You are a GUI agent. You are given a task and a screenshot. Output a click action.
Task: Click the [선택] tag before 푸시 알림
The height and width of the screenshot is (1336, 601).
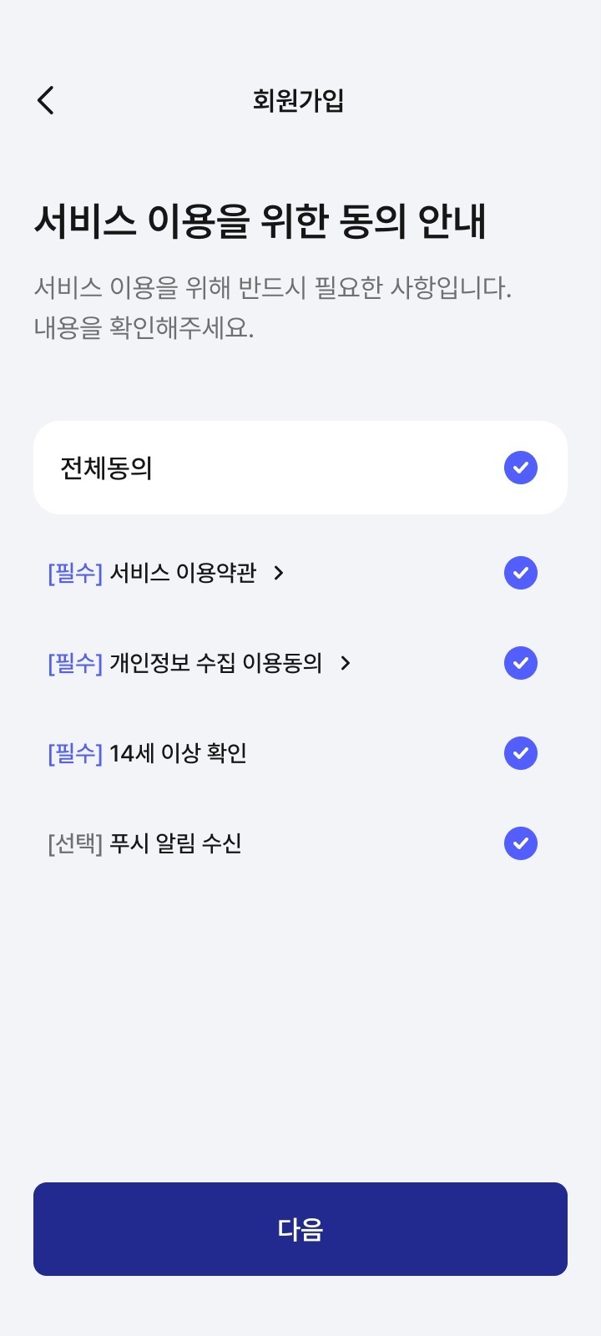(75, 843)
